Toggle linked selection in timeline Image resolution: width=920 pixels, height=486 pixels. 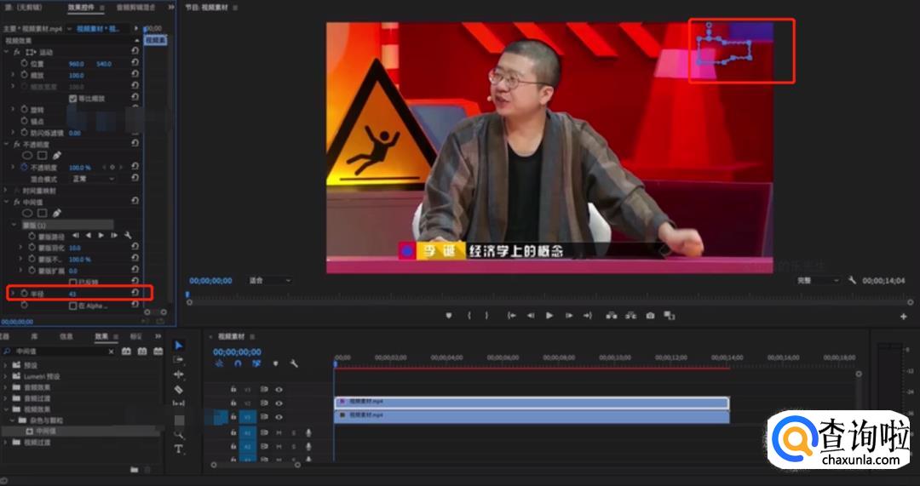(x=256, y=363)
